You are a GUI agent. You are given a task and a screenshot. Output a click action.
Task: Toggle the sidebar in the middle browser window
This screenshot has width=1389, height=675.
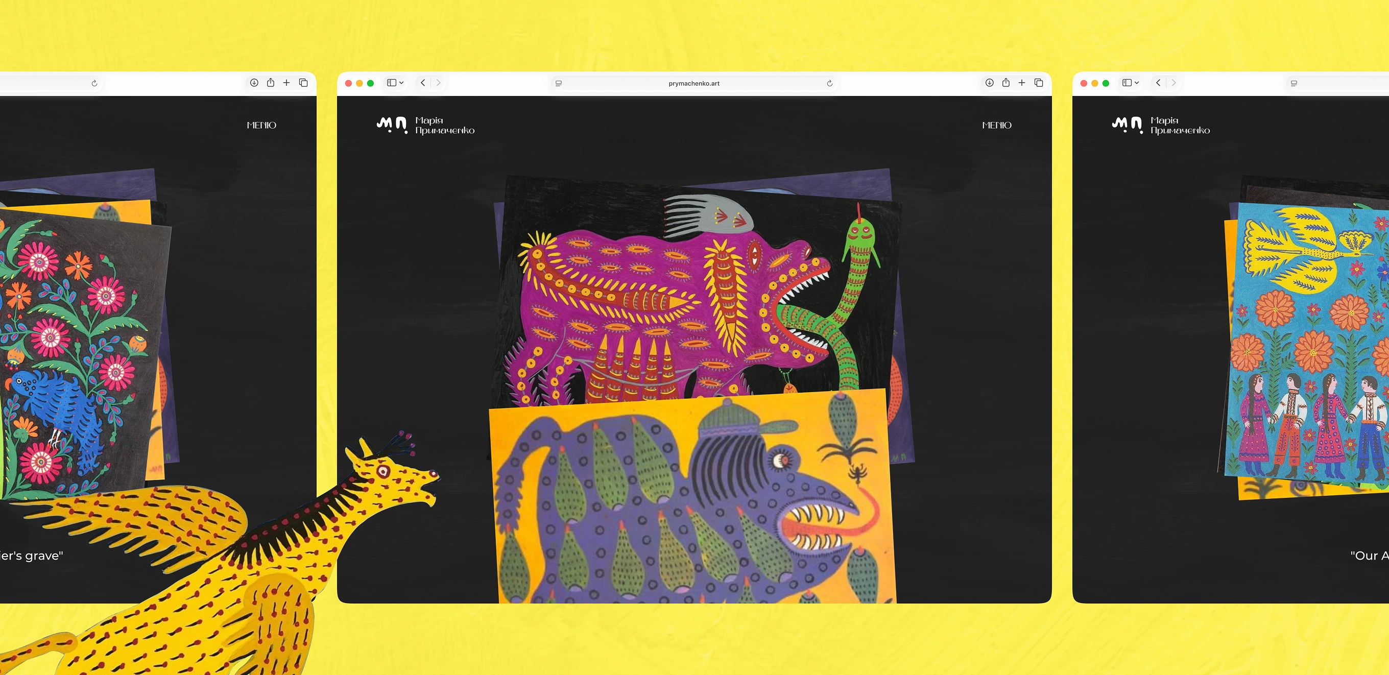click(x=392, y=83)
